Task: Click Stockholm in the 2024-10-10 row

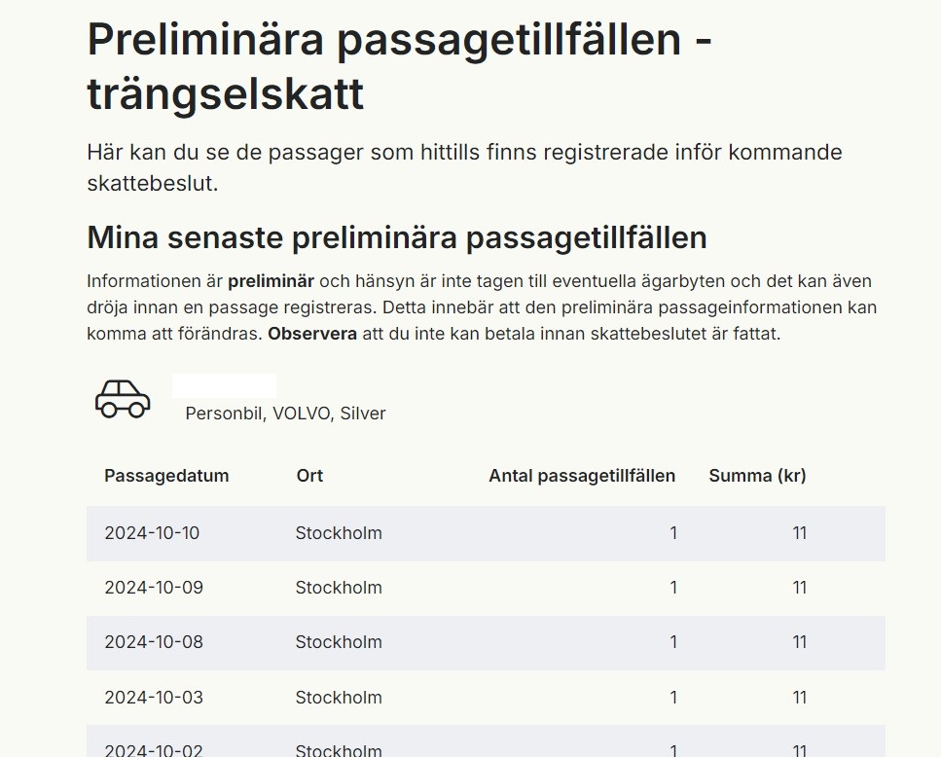Action: click(339, 533)
